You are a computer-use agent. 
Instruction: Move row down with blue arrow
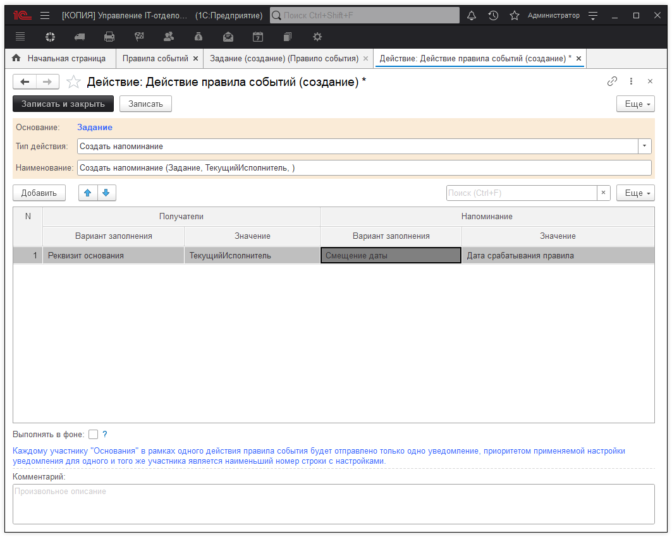pyautogui.click(x=106, y=193)
